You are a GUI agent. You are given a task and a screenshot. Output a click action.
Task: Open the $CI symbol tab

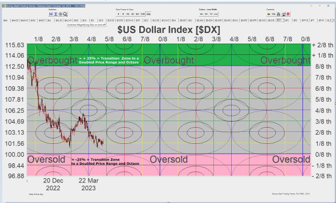coord(92,20)
